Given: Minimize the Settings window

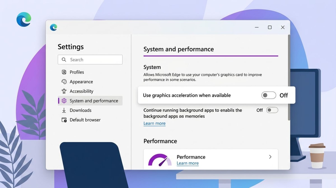Looking at the screenshot, I should [x=257, y=27].
